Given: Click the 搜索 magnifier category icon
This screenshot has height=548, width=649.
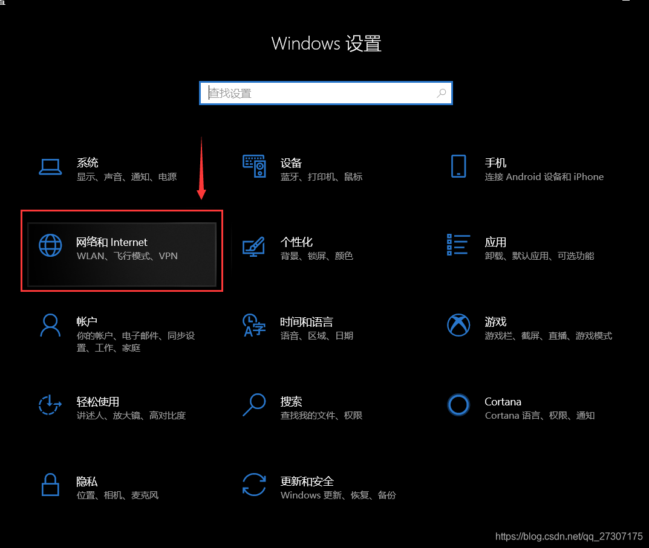Looking at the screenshot, I should (x=254, y=404).
